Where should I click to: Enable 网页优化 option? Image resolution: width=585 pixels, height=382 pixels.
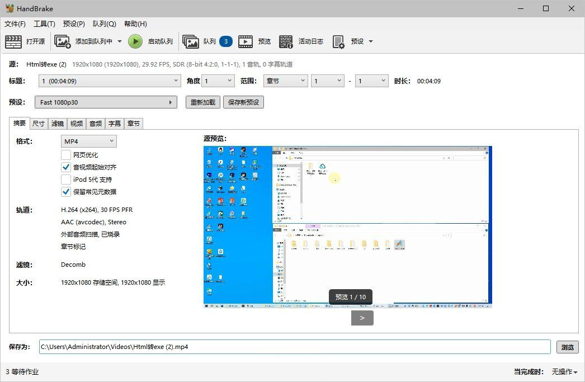click(65, 154)
